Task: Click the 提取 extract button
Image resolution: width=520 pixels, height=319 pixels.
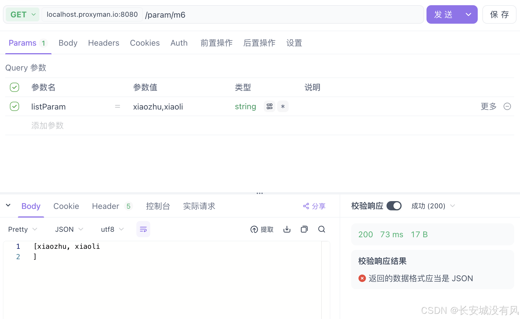Action: coord(262,229)
